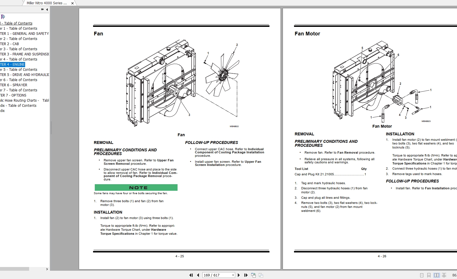Toggle the two-page facing view mode
Screen dimensions: 457x279
(436, 275)
